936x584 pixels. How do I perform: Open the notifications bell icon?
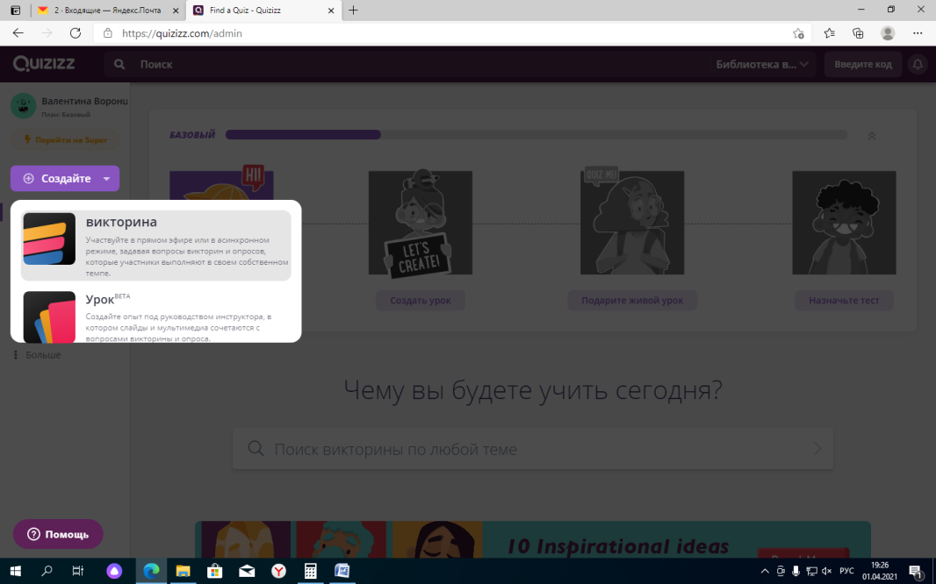pos(918,64)
